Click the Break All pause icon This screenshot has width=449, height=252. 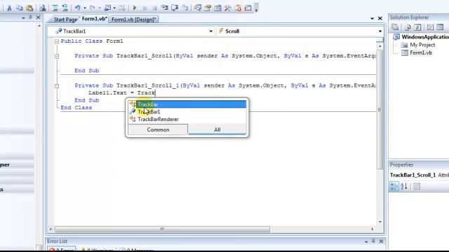(x=145, y=8)
